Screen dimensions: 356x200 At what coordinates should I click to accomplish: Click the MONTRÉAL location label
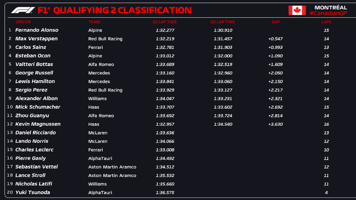(x=331, y=7)
